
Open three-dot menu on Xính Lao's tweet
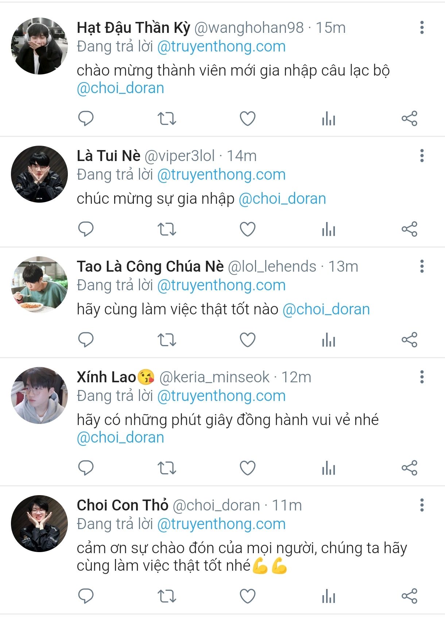coord(422,377)
